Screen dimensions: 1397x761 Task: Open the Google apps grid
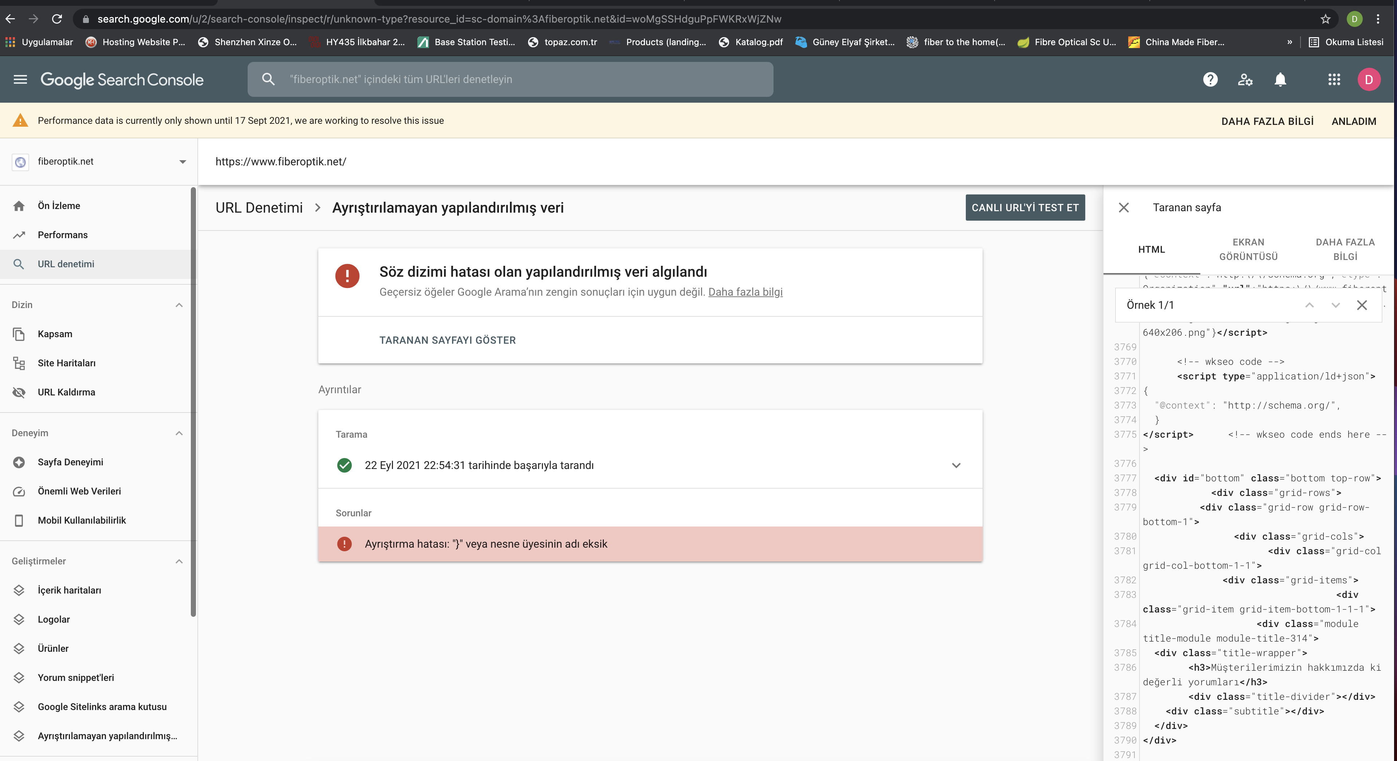1334,80
